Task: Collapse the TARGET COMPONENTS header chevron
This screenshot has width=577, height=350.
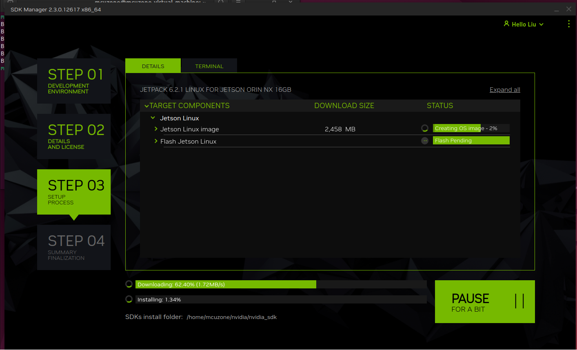Action: (x=147, y=106)
